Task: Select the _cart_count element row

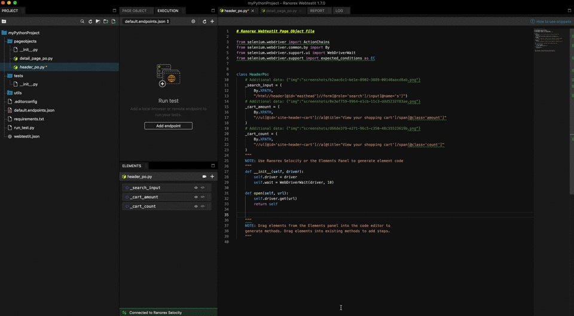Action: [167, 206]
